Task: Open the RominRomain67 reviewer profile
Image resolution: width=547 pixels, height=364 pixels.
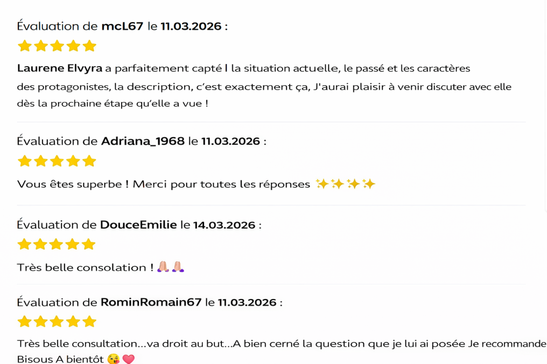Action: point(151,302)
